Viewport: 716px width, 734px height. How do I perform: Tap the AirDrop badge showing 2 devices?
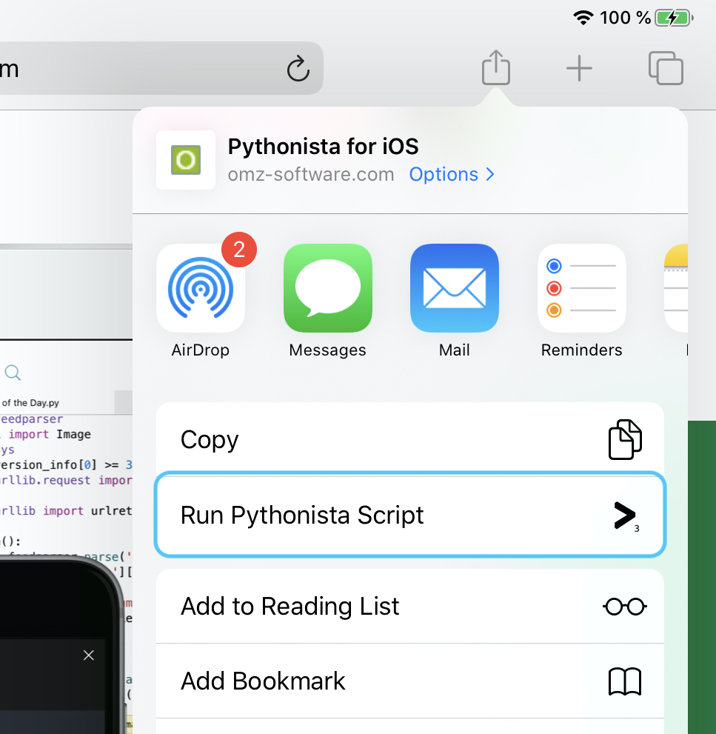[x=238, y=250]
